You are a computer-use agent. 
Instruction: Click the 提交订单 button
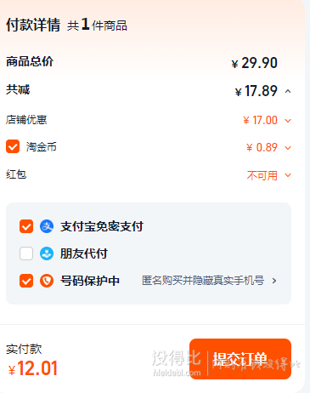point(240,359)
